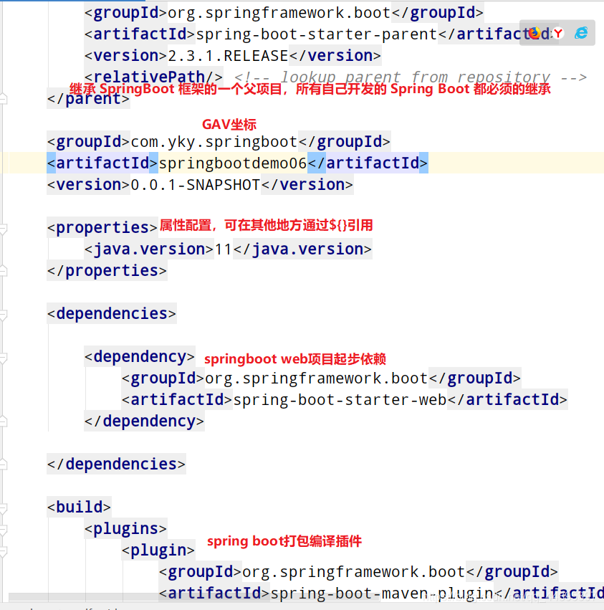604x610 pixels.
Task: Toggle fold marker at closing dependency tag
Action: coord(4,421)
